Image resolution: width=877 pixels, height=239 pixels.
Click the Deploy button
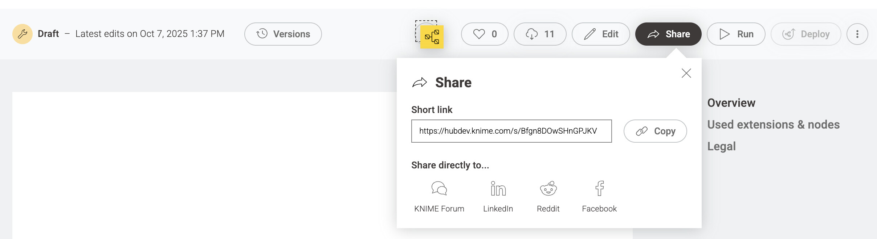pyautogui.click(x=805, y=34)
